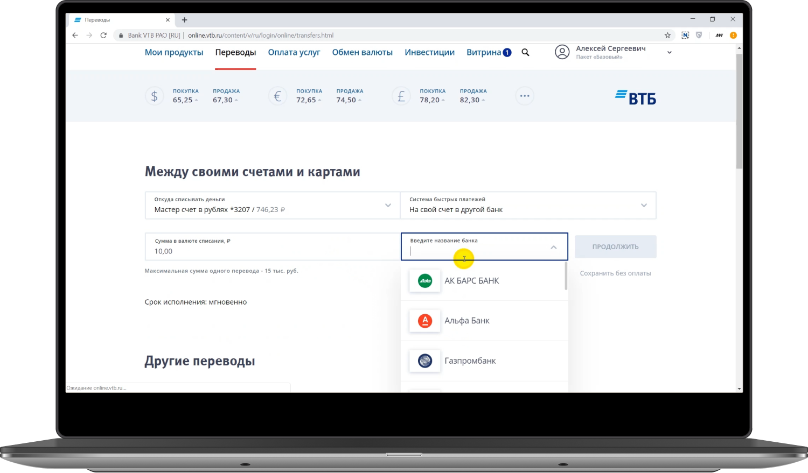Screen dimensions: 808x473
Task: Open Оплата услуг section
Action: 294,52
